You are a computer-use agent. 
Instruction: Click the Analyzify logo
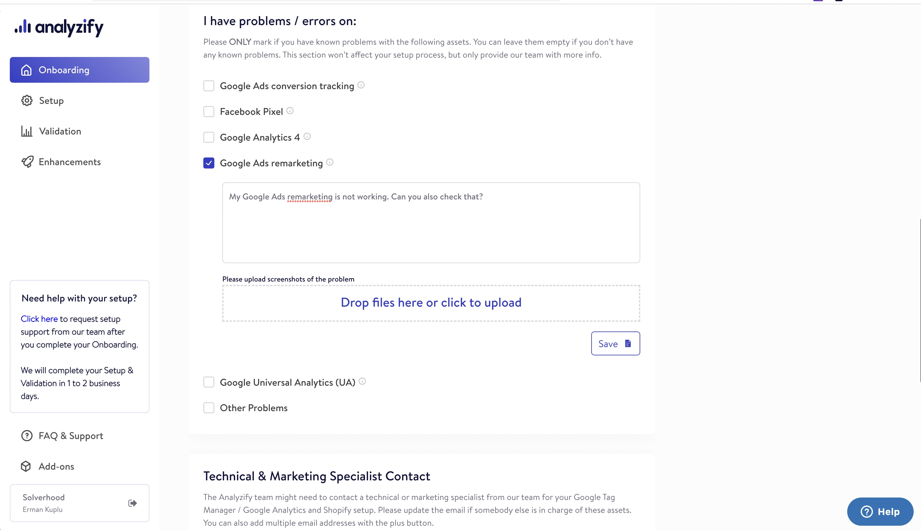coord(58,27)
